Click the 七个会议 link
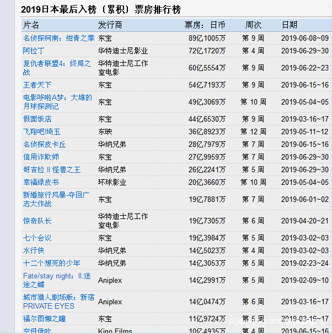 click(37, 238)
